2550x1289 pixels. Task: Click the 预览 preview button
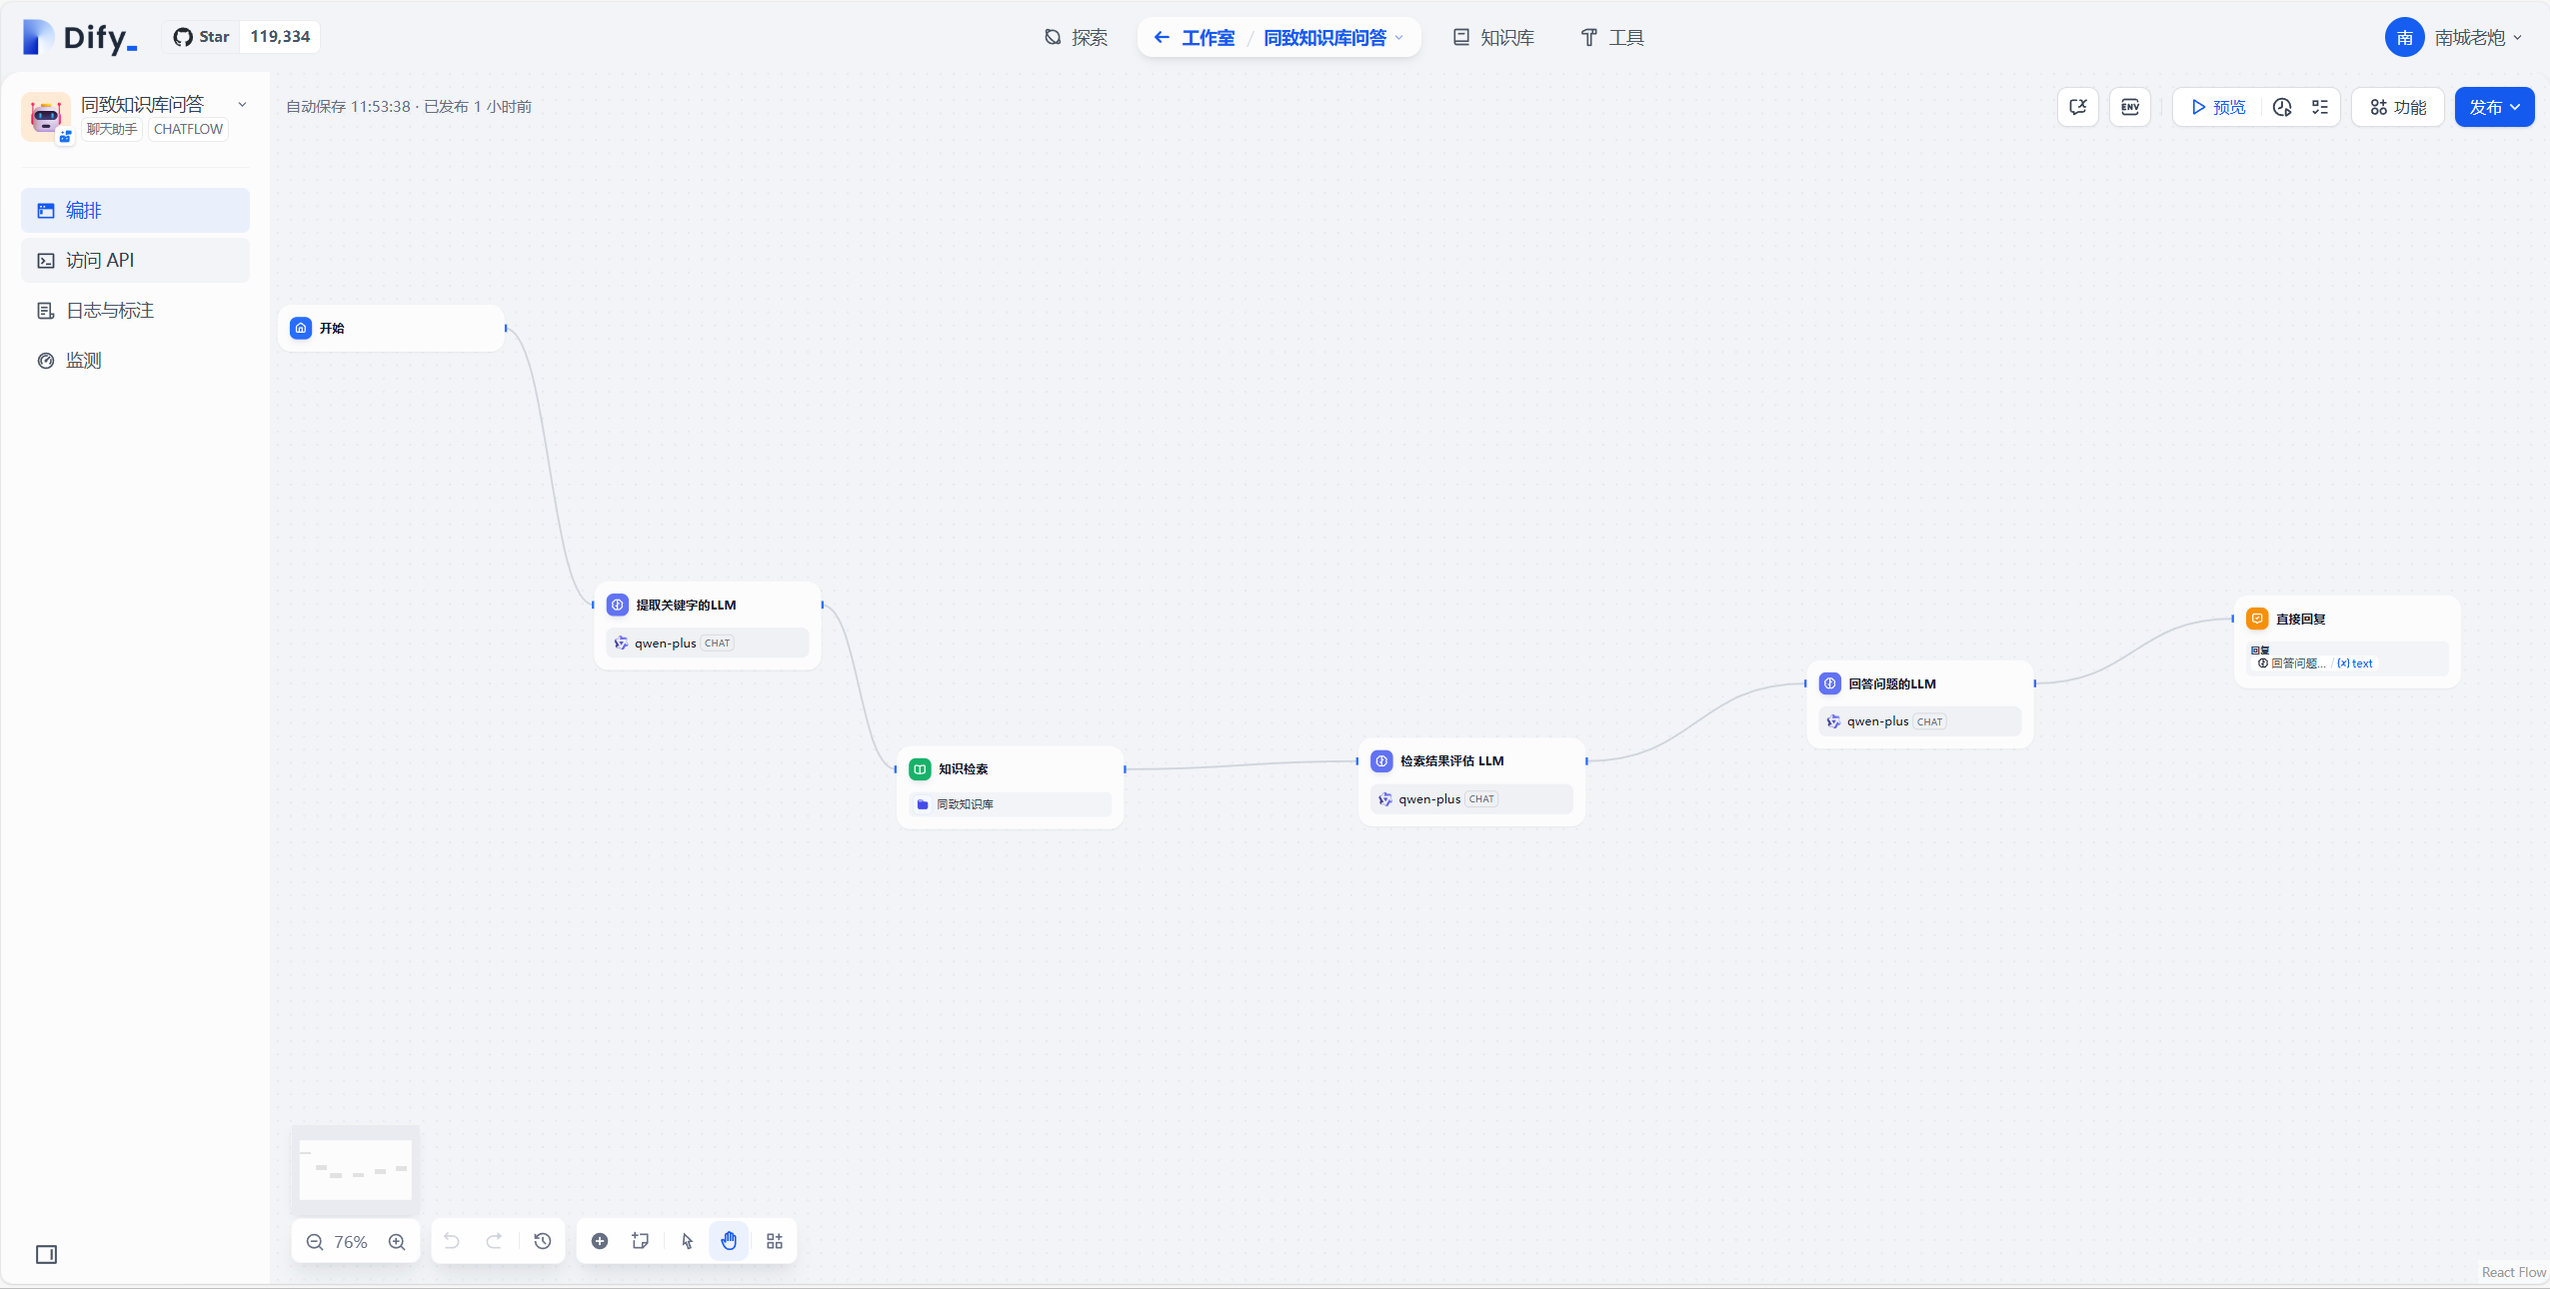click(x=2218, y=107)
